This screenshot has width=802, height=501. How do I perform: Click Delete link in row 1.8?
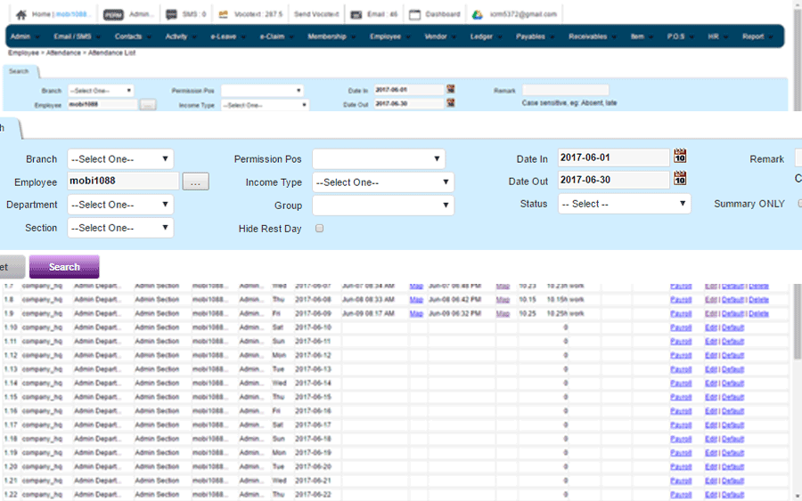758,299
